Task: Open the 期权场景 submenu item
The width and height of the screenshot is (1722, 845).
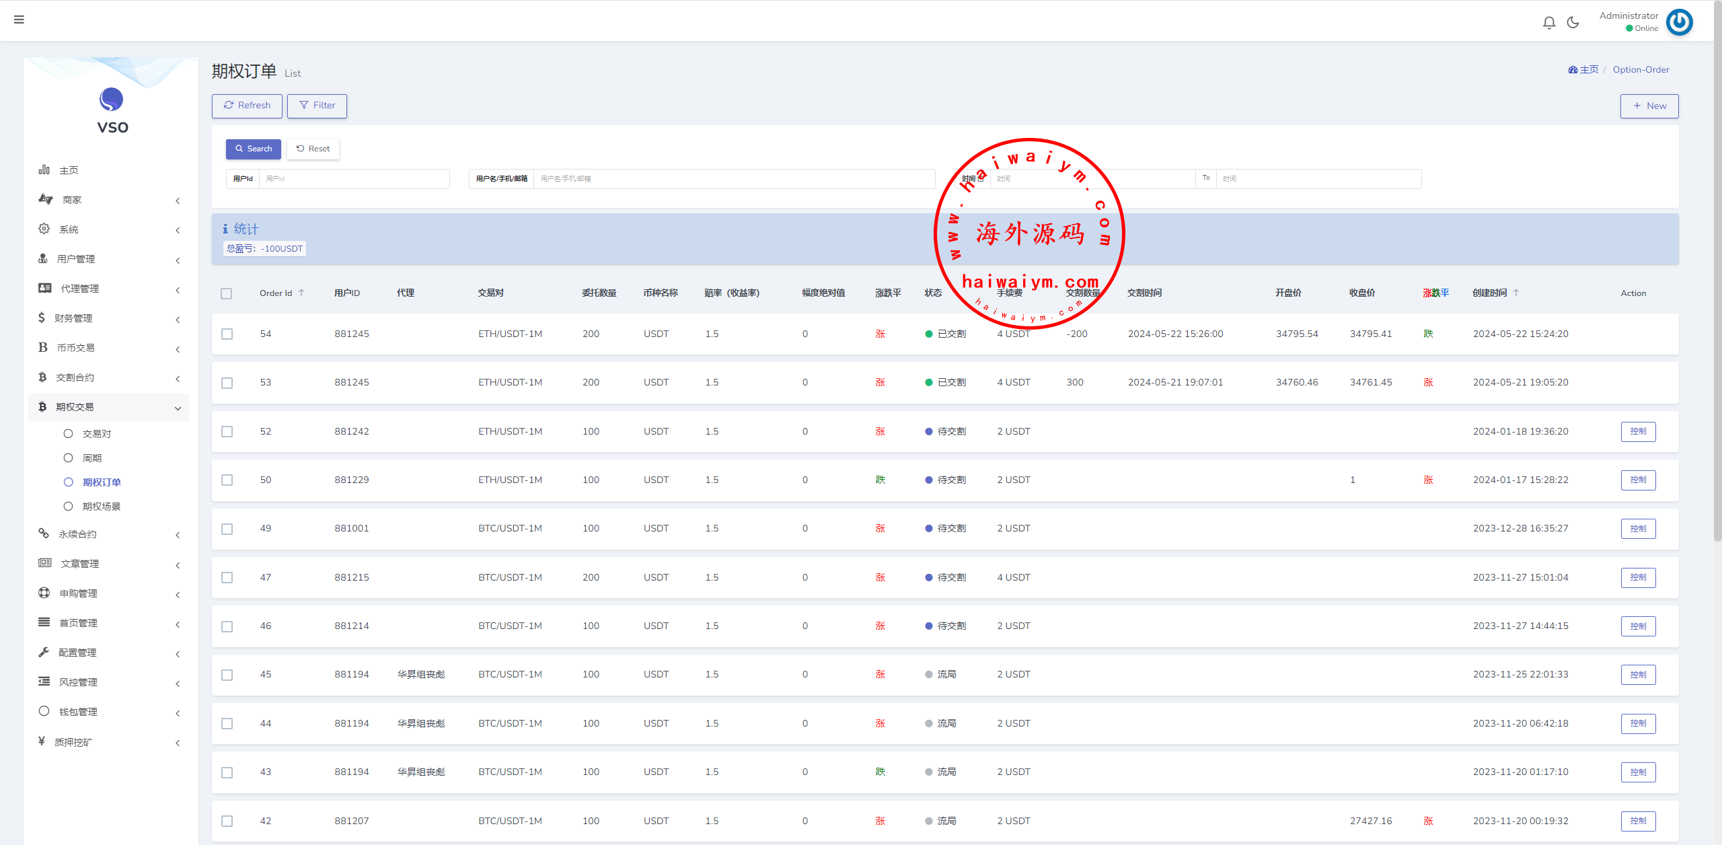Action: point(101,507)
